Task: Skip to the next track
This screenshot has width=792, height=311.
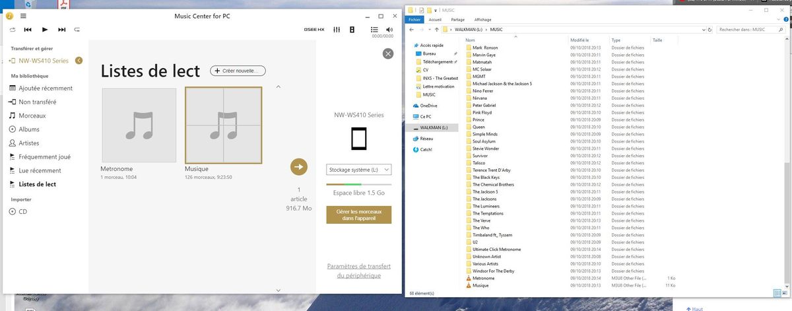Action: [61, 30]
